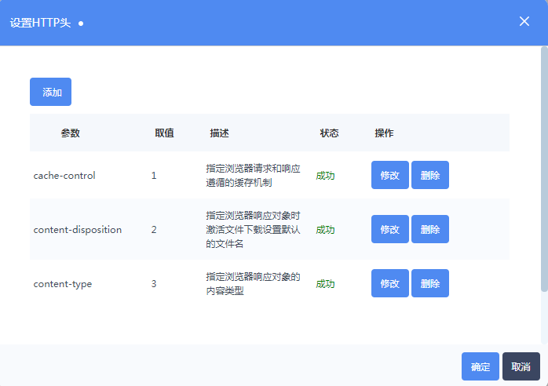Select the content-type parameter name
The image size is (548, 386).
[x=63, y=284]
